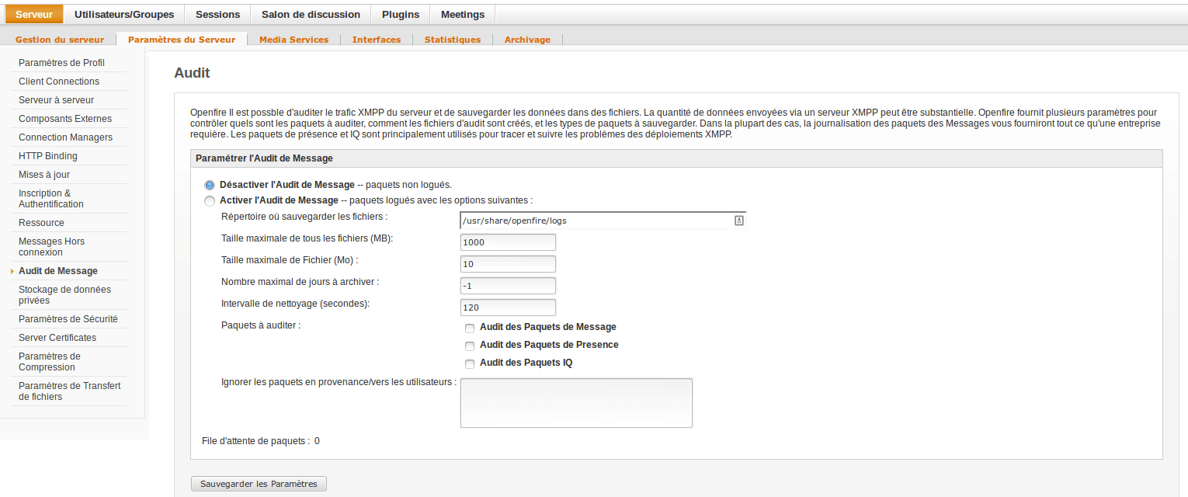The width and height of the screenshot is (1188, 497).
Task: Enable Audit des Paquets de Presence
Action: pos(469,346)
